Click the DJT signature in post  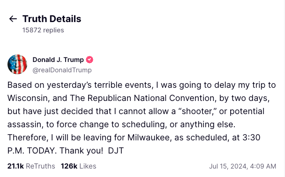(x=116, y=151)
